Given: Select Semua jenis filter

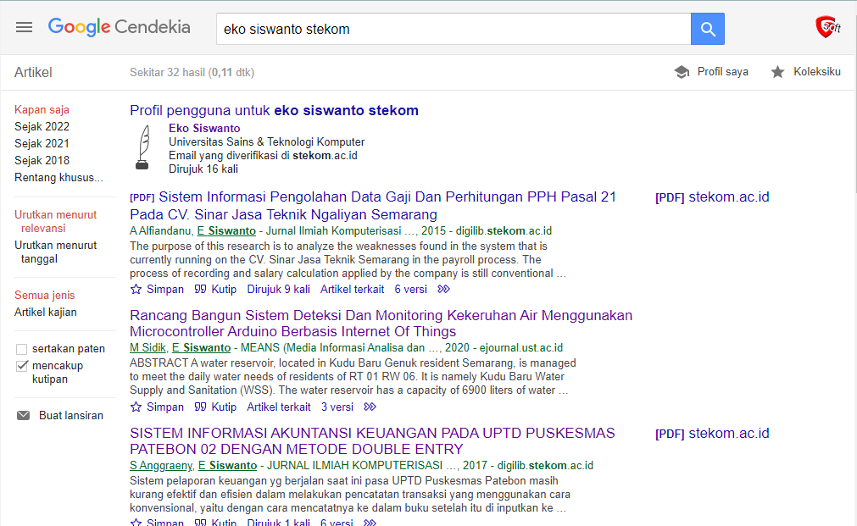Looking at the screenshot, I should click(44, 295).
